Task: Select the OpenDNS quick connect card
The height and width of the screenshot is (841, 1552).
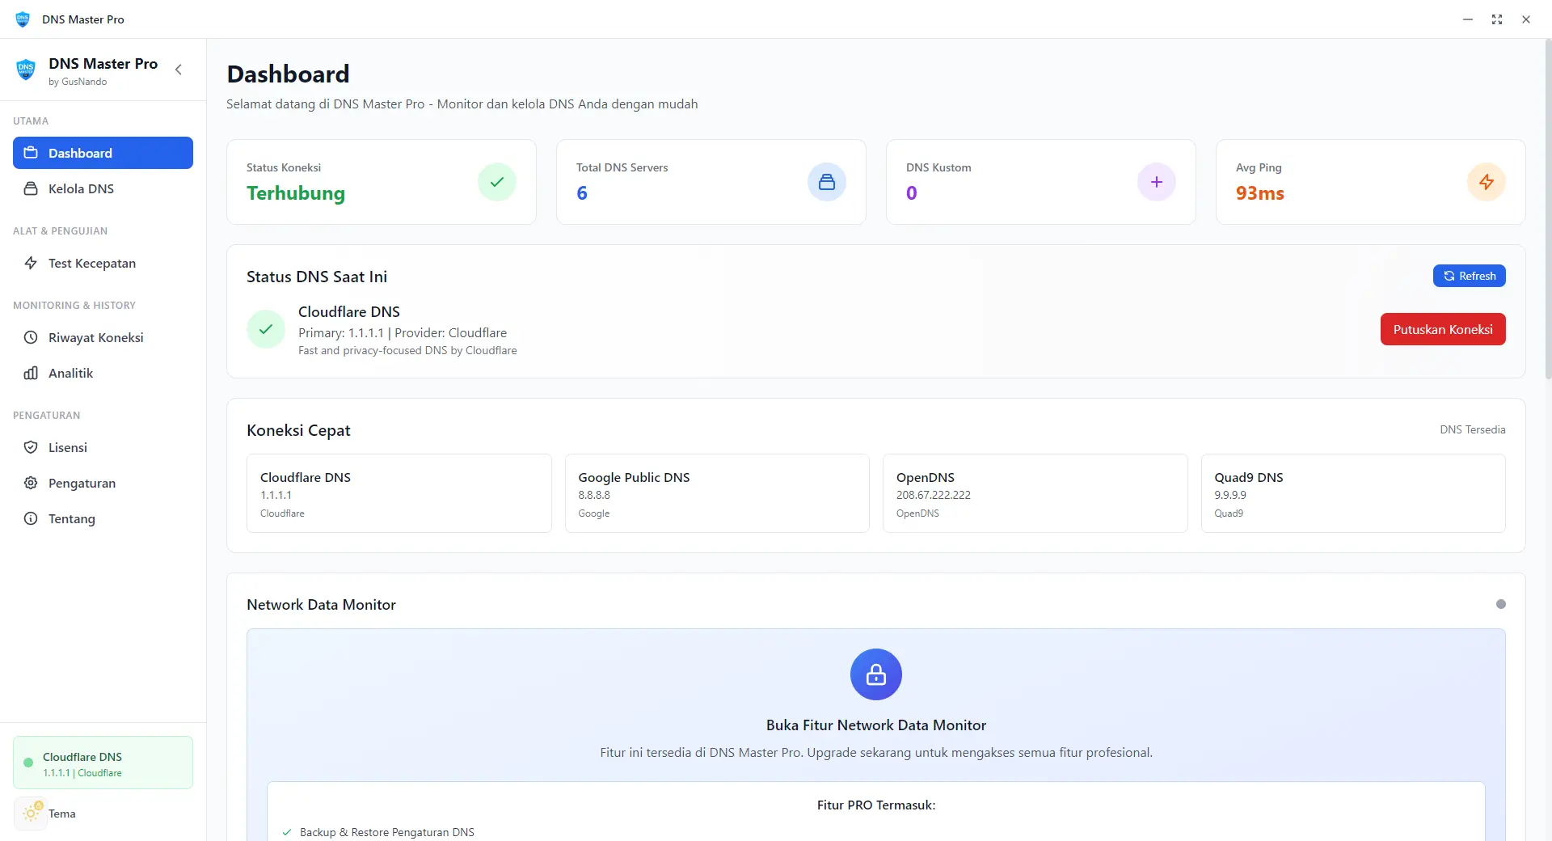Action: point(1035,493)
